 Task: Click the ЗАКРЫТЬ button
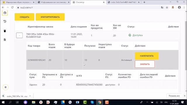[x=145, y=64]
